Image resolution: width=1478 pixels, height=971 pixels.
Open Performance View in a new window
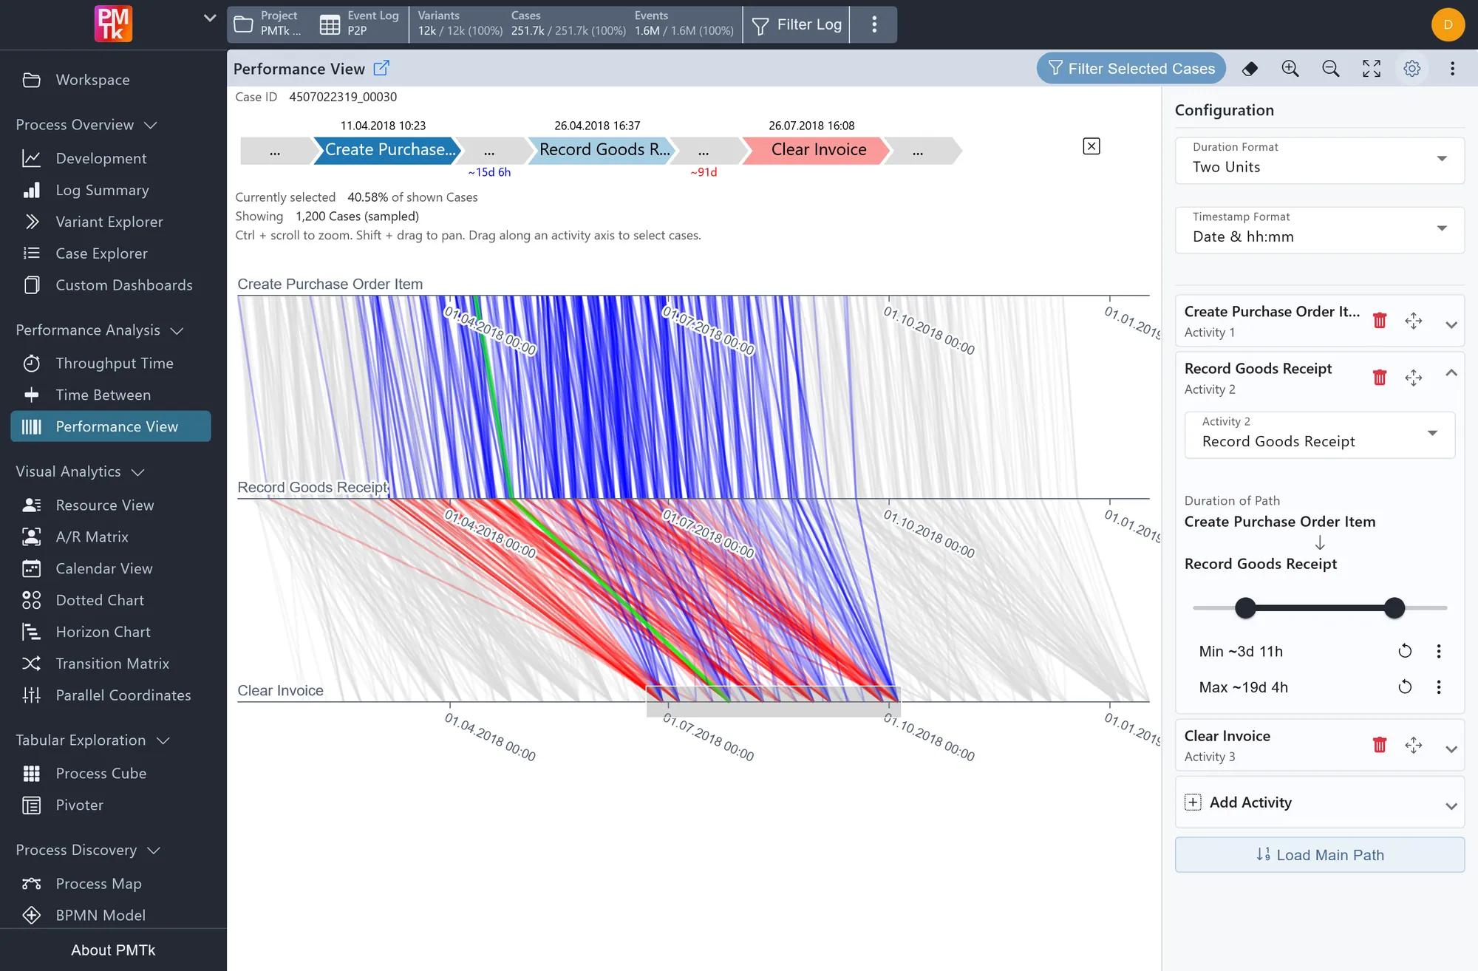381,68
